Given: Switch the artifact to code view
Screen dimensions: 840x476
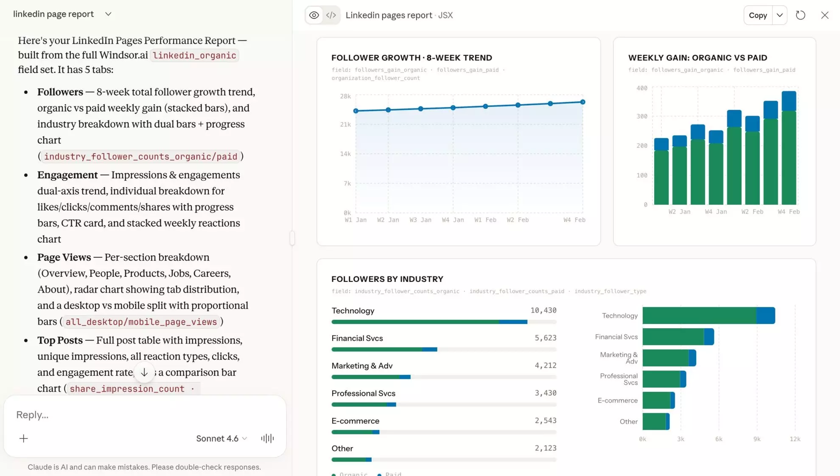Looking at the screenshot, I should 331,15.
